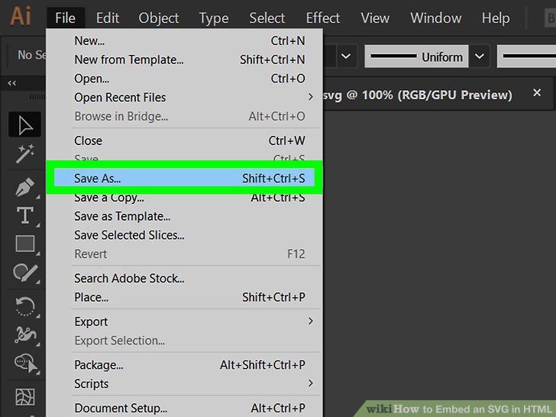The width and height of the screenshot is (556, 417).
Task: Select the Rotate tool
Action: [24, 306]
